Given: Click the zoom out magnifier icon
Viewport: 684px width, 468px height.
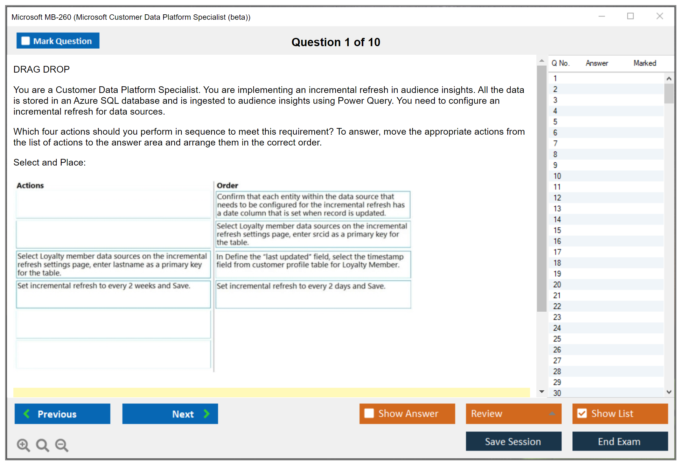Looking at the screenshot, I should pos(62,445).
